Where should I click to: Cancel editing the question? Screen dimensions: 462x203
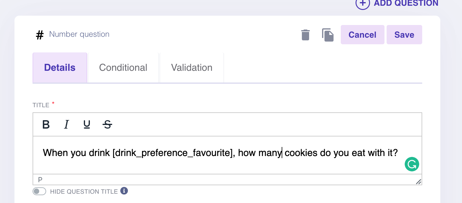point(362,35)
